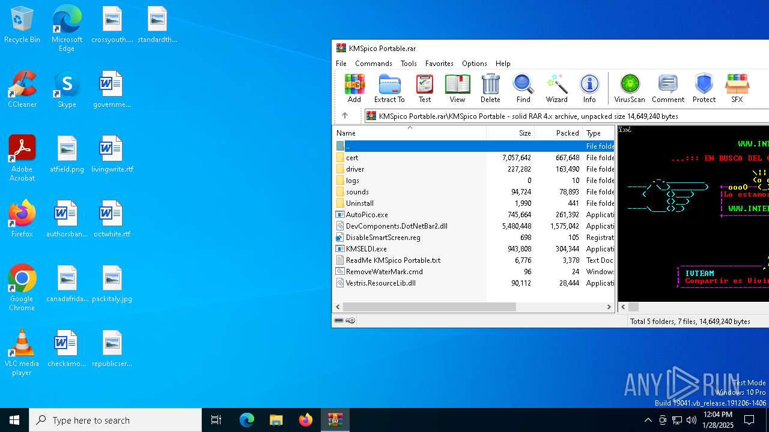The height and width of the screenshot is (432, 769).
Task: Open the Tools menu
Action: [x=409, y=63]
